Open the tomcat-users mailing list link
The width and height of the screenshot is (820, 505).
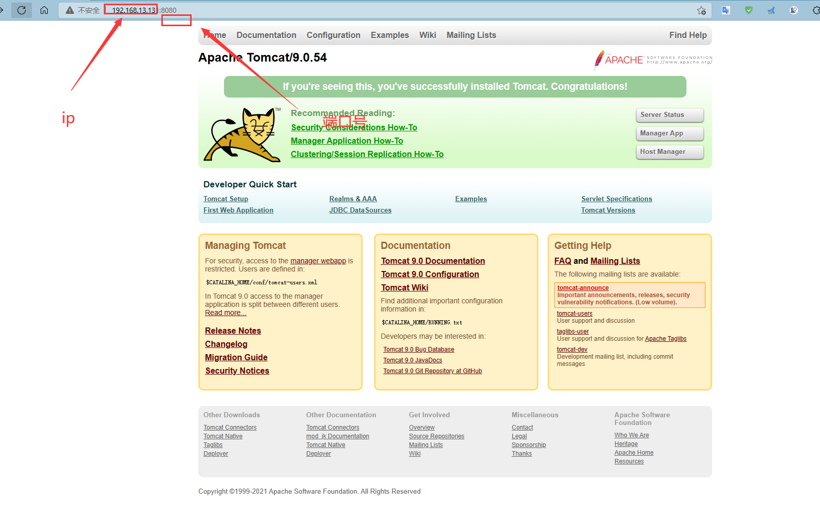click(574, 314)
